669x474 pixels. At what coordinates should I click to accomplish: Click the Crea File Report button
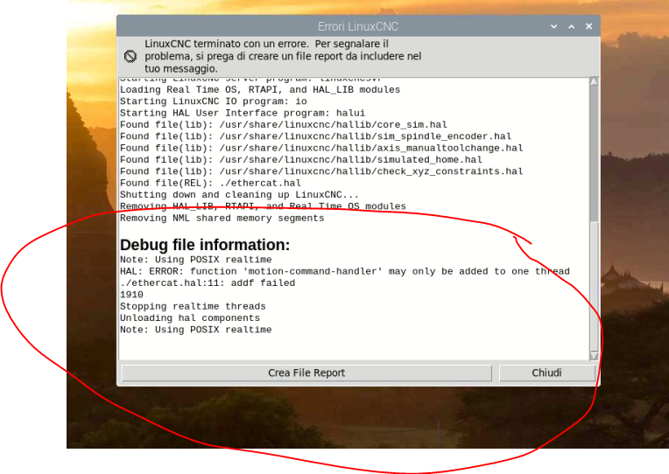[306, 373]
